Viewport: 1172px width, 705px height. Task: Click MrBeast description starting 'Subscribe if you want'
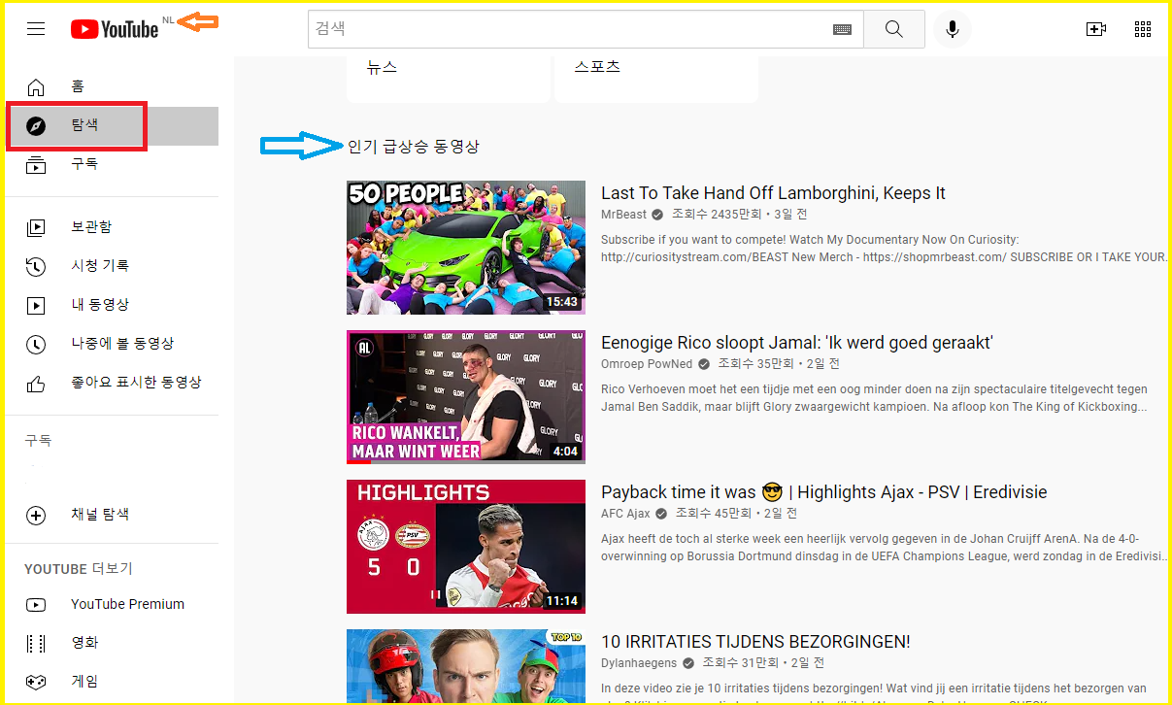[884, 249]
